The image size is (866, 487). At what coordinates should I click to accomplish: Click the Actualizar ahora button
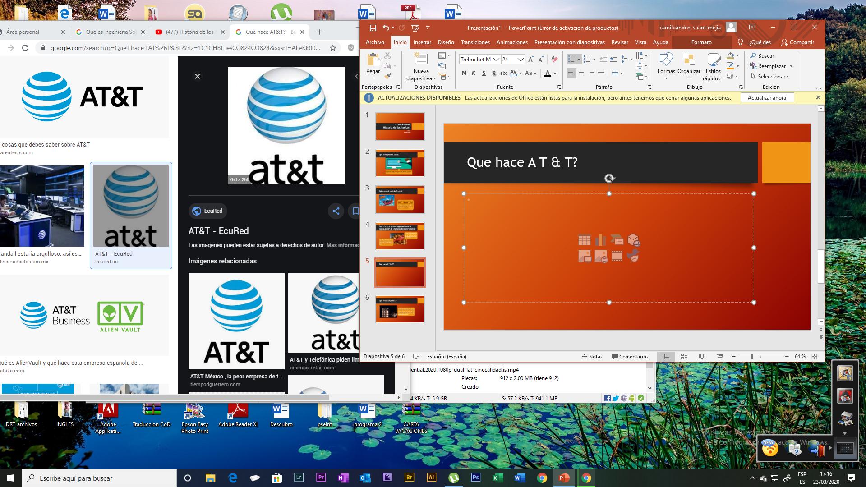767,98
